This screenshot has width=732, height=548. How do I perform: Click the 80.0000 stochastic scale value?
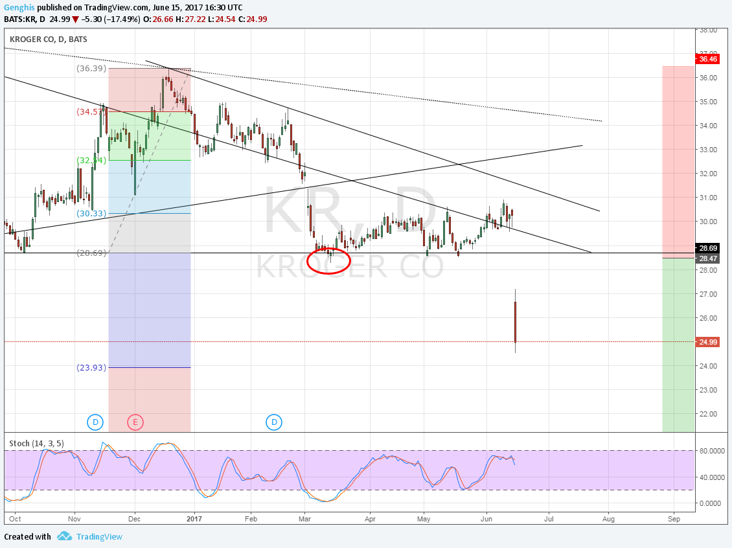point(712,451)
